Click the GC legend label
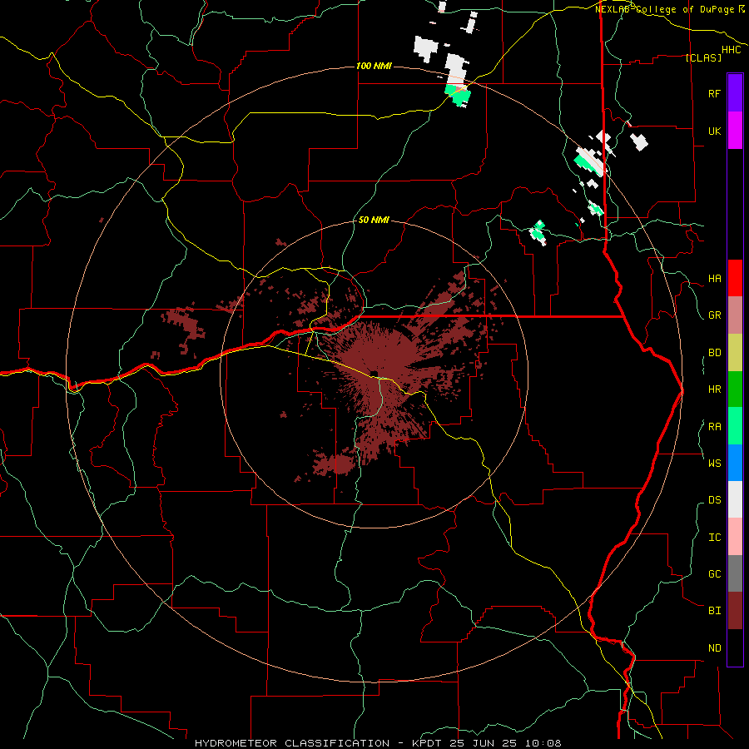The height and width of the screenshot is (749, 749). [x=714, y=574]
